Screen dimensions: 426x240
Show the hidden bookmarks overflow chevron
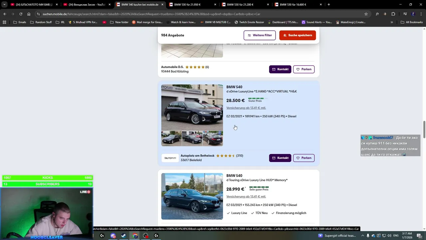(x=392, y=22)
